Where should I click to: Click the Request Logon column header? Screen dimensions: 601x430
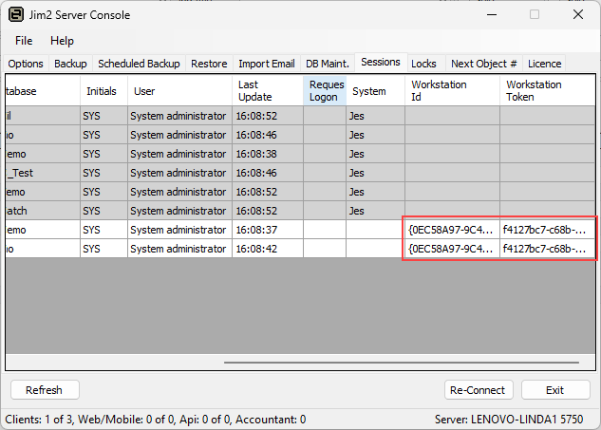(325, 91)
